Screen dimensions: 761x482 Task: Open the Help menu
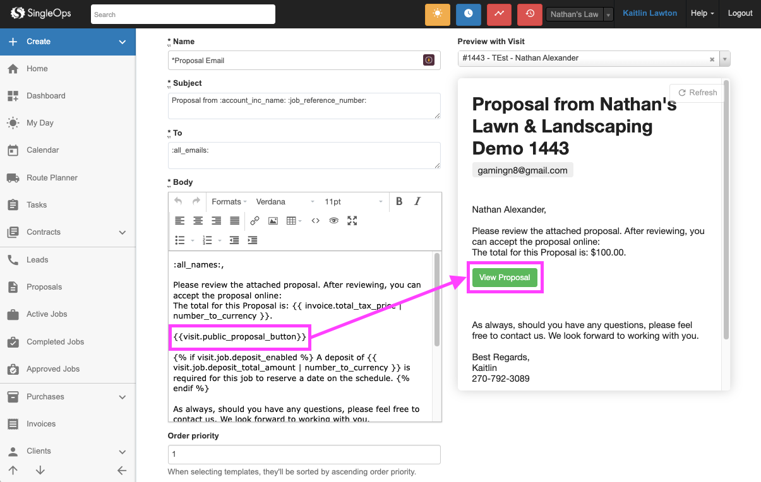coord(702,13)
